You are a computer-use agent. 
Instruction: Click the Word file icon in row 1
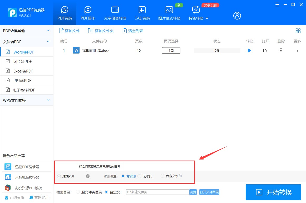pyautogui.click(x=76, y=50)
